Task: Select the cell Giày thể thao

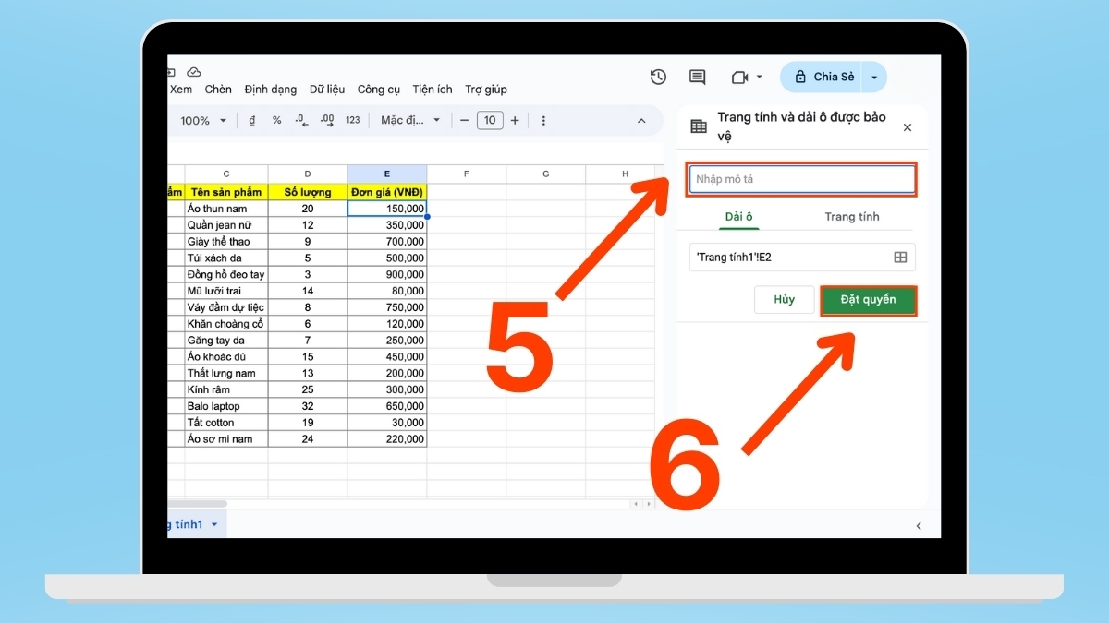Action: click(226, 242)
